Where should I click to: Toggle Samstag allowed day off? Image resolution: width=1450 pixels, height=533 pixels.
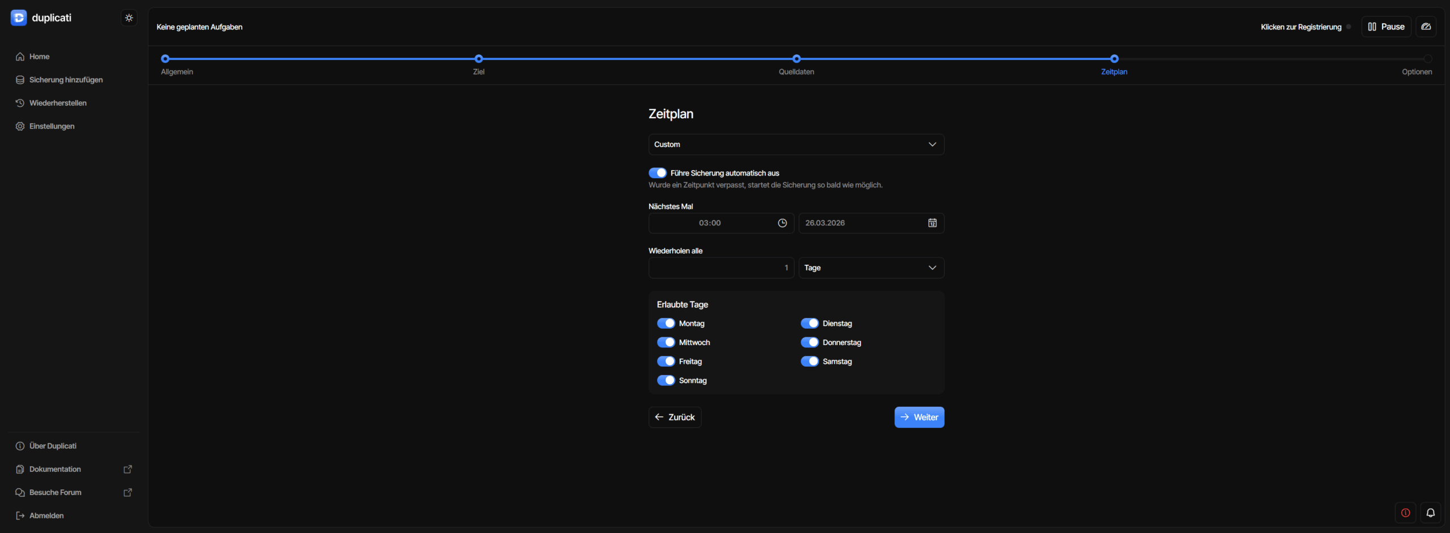pyautogui.click(x=809, y=362)
